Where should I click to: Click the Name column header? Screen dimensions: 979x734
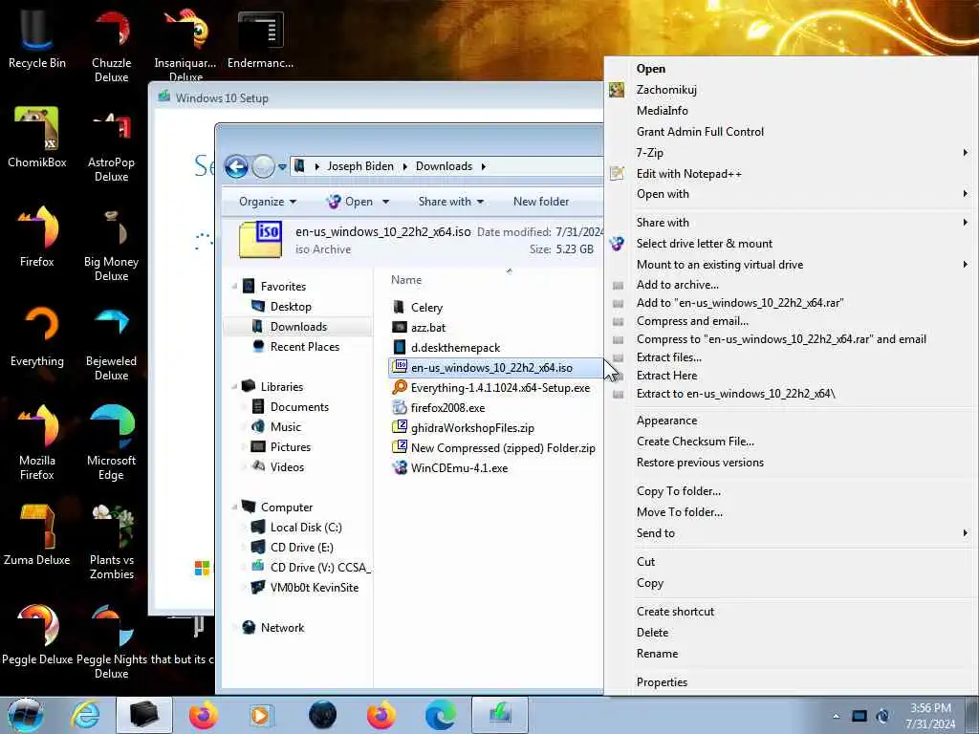point(406,280)
